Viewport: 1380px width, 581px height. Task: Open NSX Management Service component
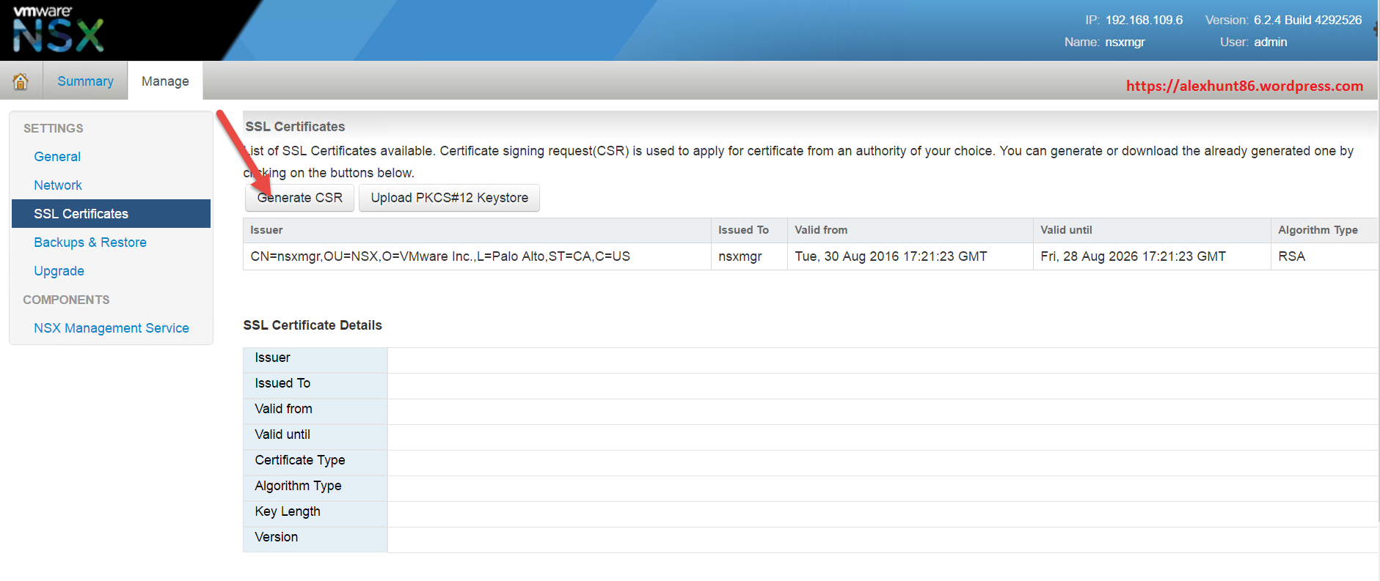click(x=112, y=328)
